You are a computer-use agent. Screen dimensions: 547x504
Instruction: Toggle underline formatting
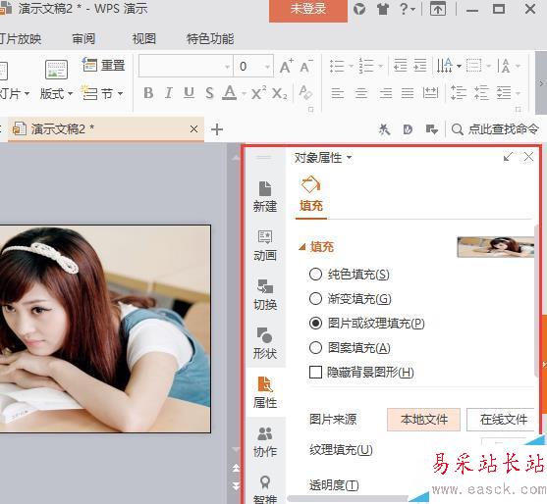189,93
